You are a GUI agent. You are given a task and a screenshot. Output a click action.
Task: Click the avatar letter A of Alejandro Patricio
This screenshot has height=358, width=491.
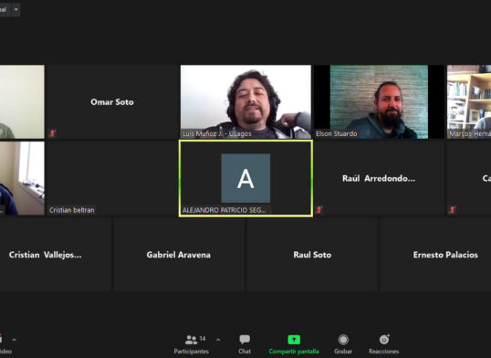pos(245,178)
